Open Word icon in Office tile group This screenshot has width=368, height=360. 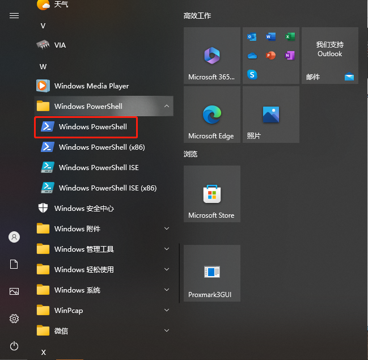click(x=271, y=37)
